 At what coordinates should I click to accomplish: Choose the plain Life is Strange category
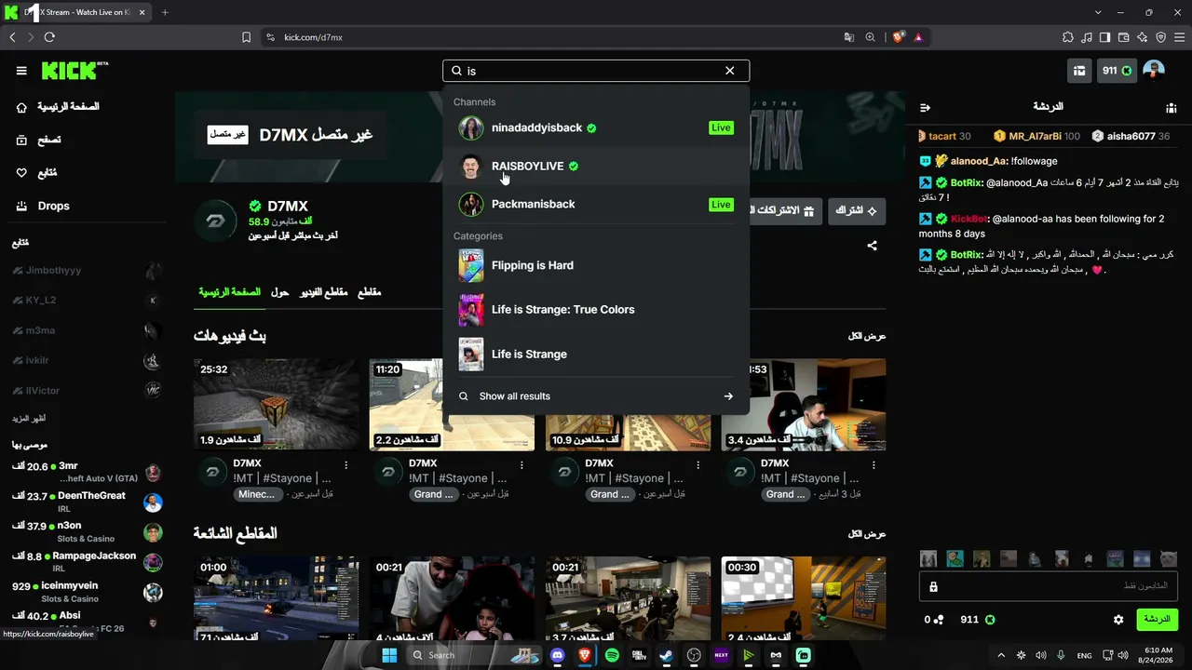coord(596,354)
